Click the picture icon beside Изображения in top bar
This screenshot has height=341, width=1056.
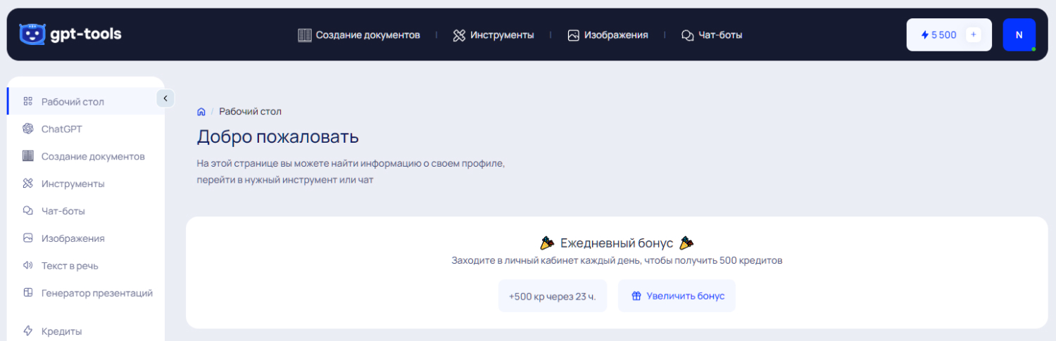[574, 35]
